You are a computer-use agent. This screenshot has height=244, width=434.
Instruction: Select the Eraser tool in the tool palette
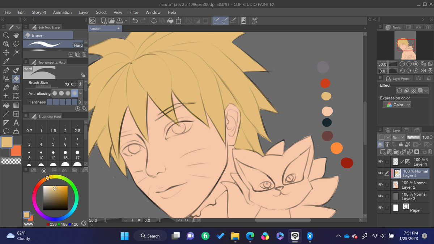coord(16,79)
